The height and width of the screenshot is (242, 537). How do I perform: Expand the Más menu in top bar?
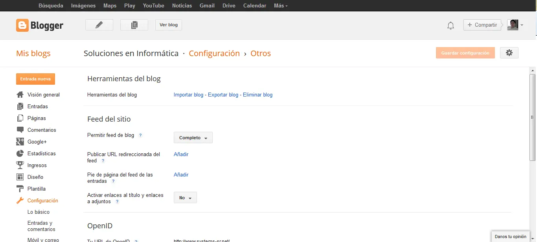281,5
